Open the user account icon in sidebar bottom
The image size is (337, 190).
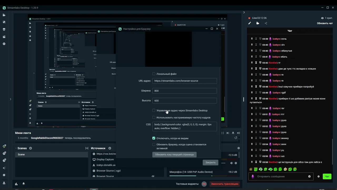[x=4, y=183]
